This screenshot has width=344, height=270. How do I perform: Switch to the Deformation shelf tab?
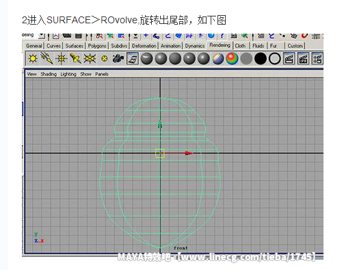[x=144, y=46]
